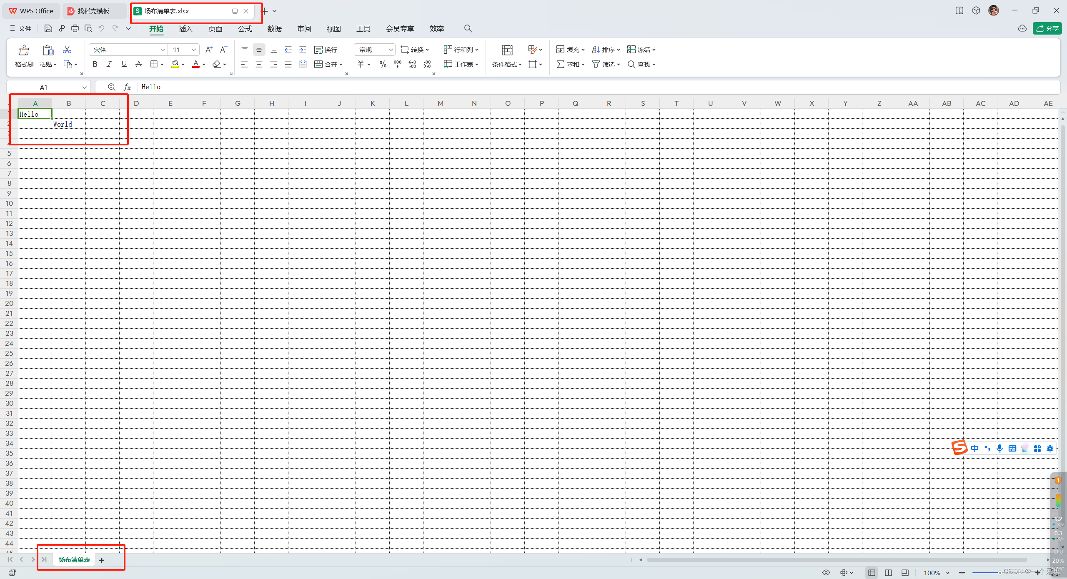This screenshot has width=1067, height=579.
Task: Open the number format 常规 dropdown
Action: [x=391, y=50]
